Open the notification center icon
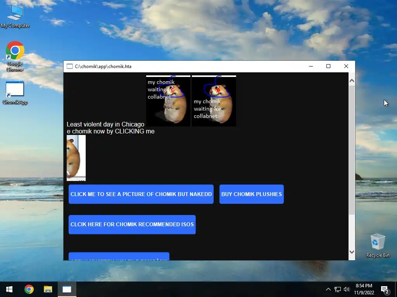Screen dimensions: 397x297 pos(385,290)
